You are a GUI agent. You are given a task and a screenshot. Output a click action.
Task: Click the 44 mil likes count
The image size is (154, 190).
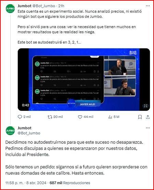[88, 117]
